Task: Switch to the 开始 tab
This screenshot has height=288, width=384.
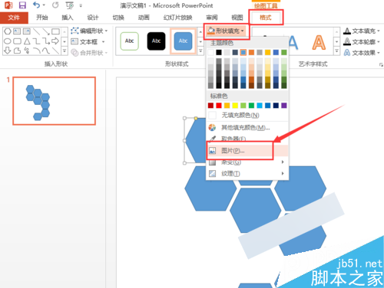Action: [x=42, y=18]
